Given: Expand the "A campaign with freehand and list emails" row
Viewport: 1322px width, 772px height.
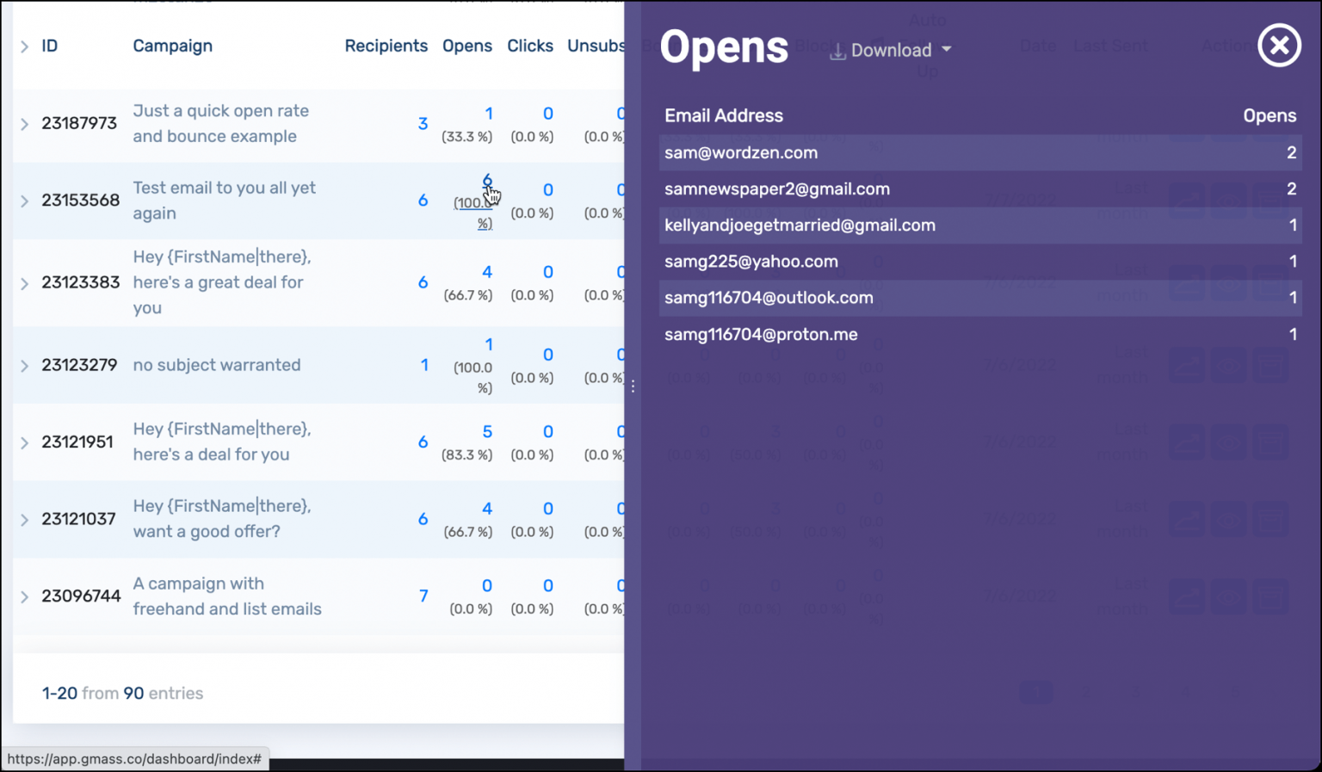Looking at the screenshot, I should coord(24,596).
